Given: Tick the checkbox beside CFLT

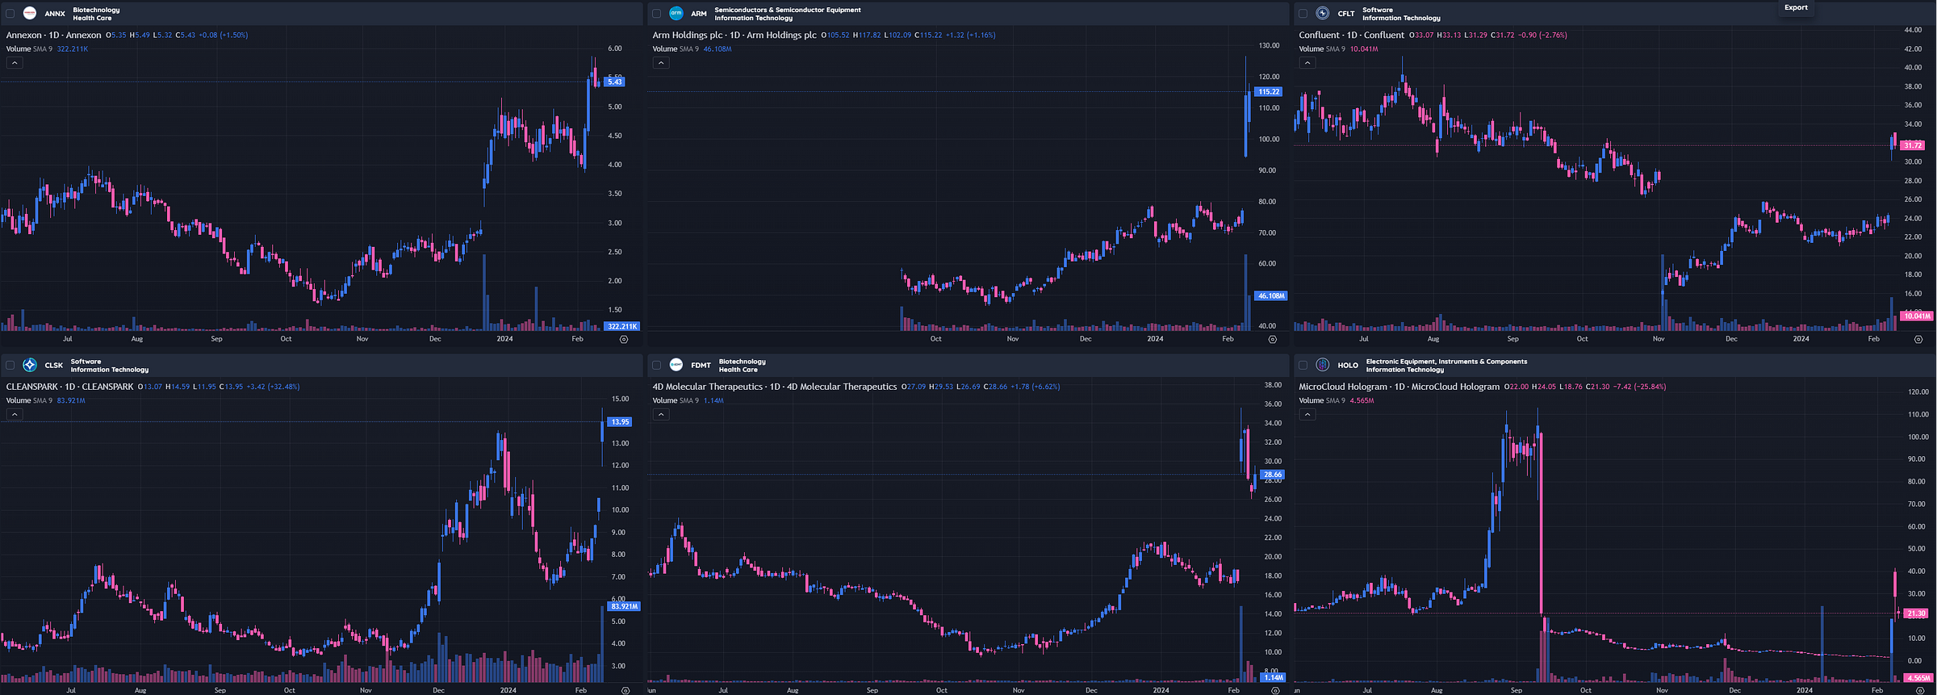Looking at the screenshot, I should click(1303, 14).
